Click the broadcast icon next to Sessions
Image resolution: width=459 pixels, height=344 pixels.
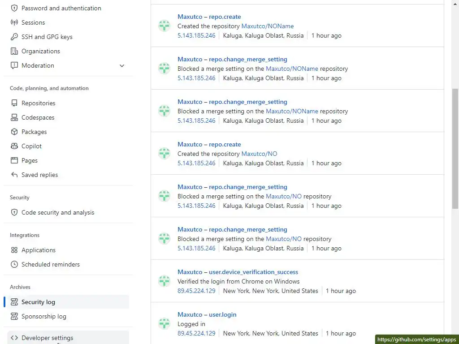point(14,22)
